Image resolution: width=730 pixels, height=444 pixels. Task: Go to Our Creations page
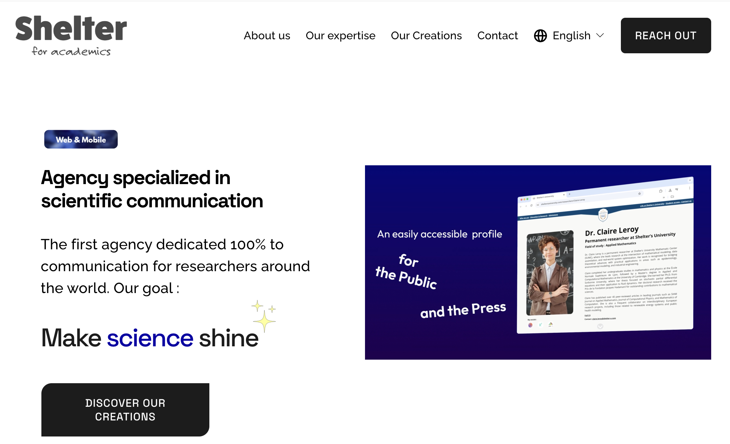pyautogui.click(x=426, y=36)
